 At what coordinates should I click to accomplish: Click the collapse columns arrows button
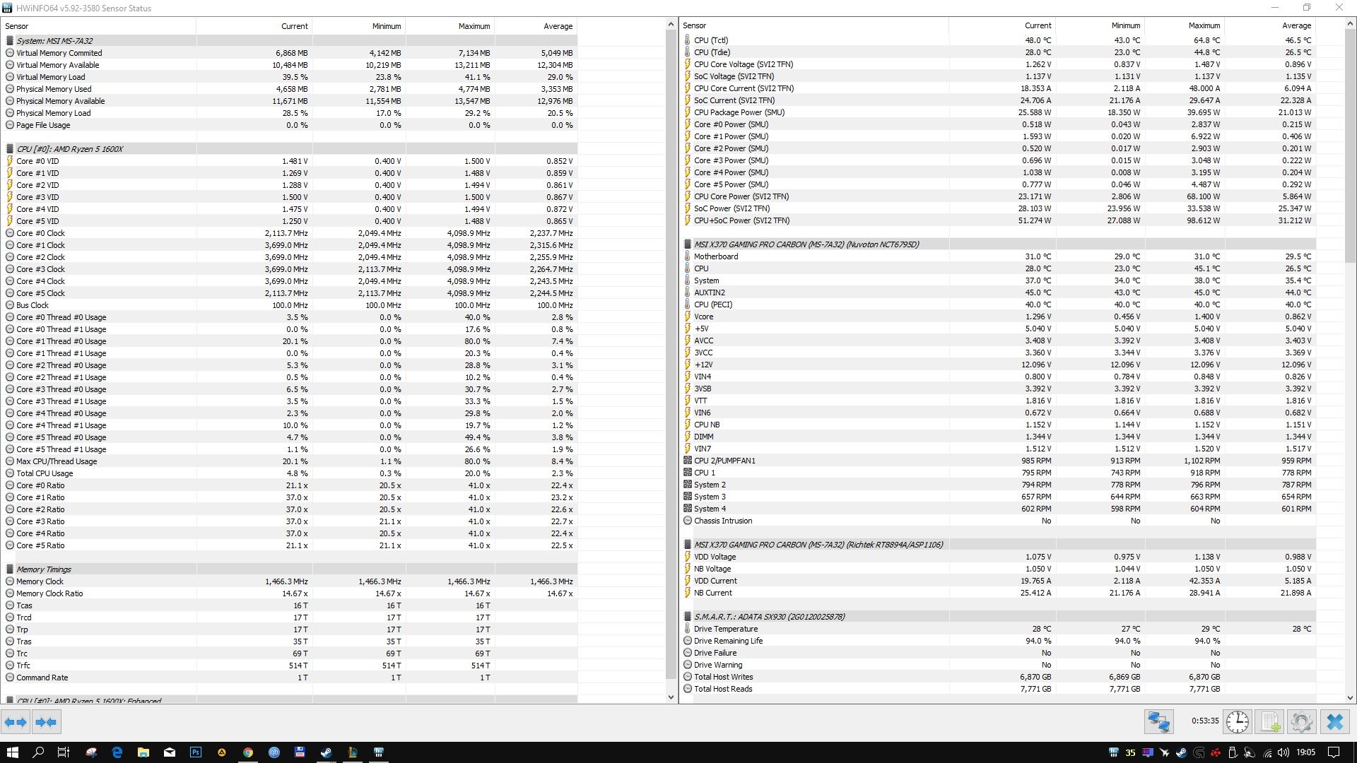46,722
